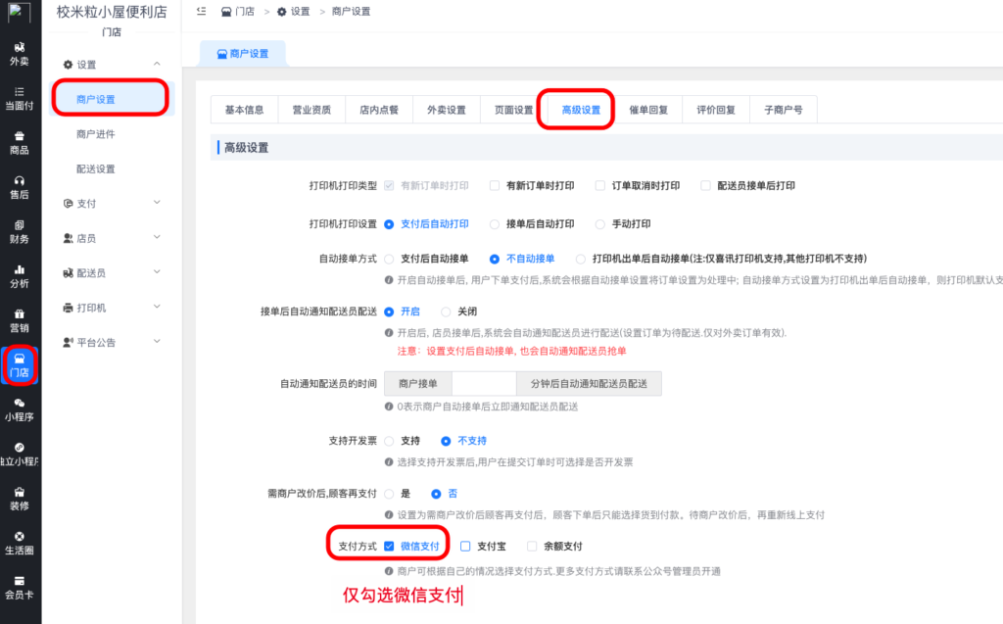Go to the 分析 section via sidebar icon
1003x624 pixels.
(20, 276)
